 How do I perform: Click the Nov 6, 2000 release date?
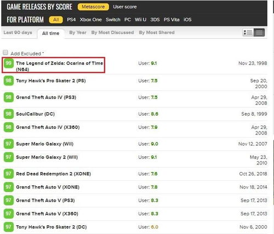(253, 227)
